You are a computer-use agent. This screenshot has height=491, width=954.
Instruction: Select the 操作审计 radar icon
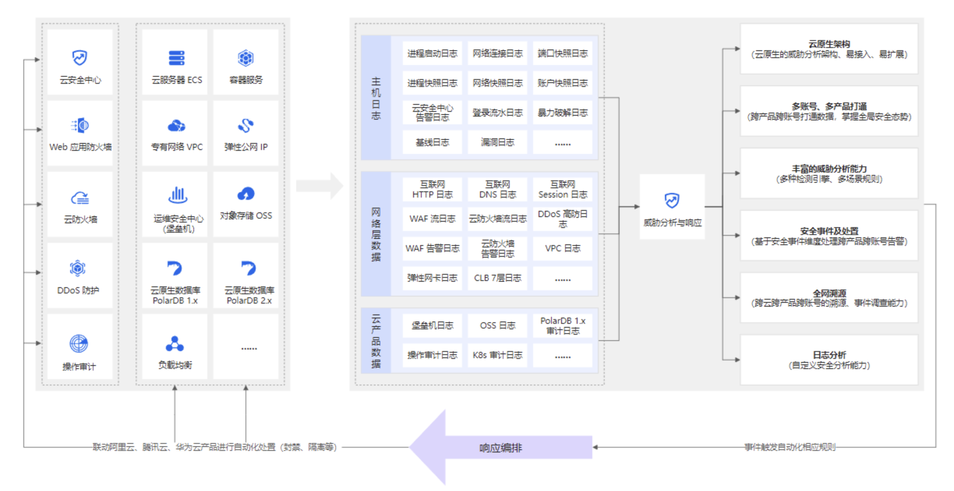point(79,344)
